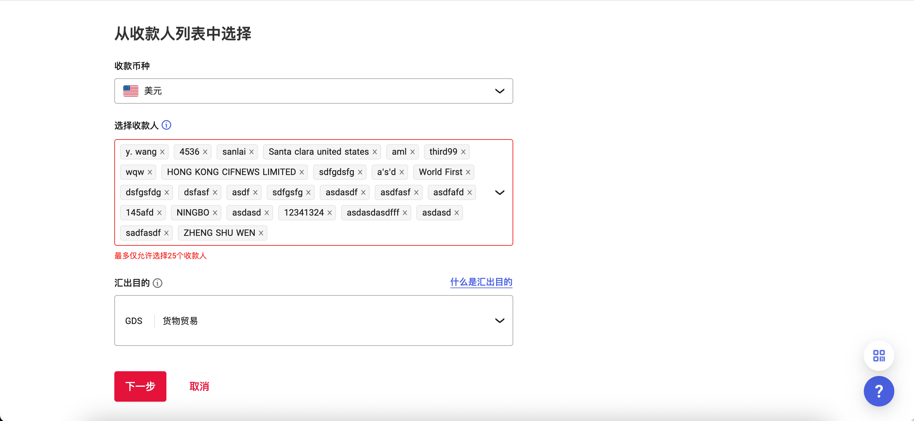The height and width of the screenshot is (421, 914).
Task: Click inside the recipient selection field
Action: coord(390,233)
